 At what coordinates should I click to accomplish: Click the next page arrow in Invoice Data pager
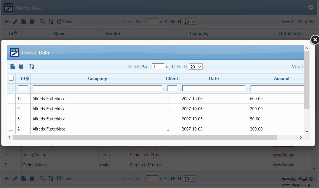179,67
